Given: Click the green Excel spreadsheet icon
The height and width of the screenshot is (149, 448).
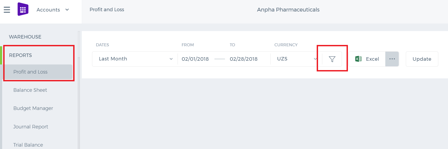Looking at the screenshot, I should click(358, 59).
